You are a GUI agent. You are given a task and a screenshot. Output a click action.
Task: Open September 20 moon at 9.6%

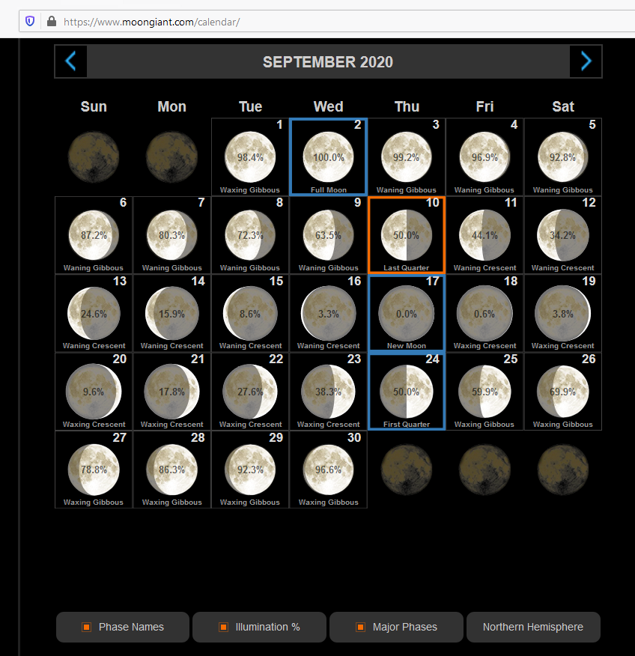94,392
